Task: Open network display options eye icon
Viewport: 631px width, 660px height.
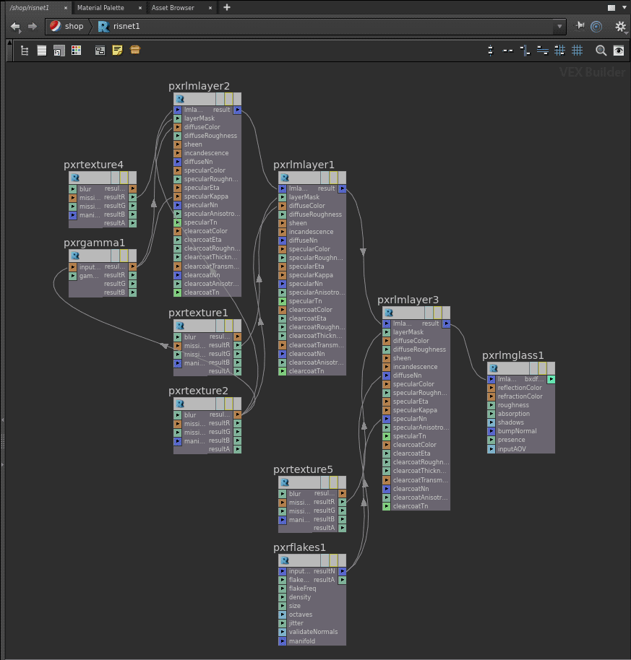Action: point(619,51)
